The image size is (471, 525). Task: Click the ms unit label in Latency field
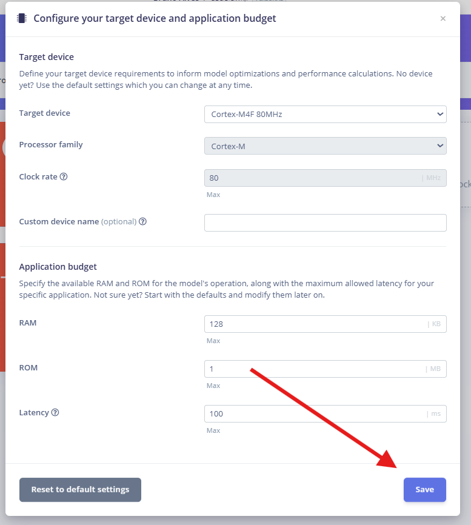(435, 413)
